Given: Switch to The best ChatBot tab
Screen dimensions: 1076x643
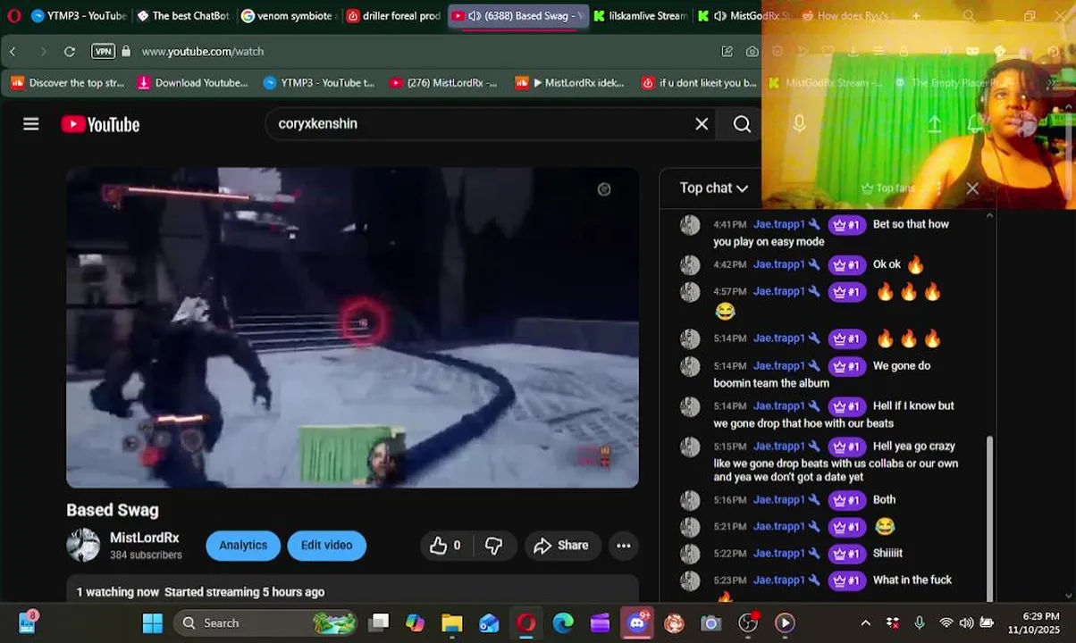Looking at the screenshot, I should pyautogui.click(x=183, y=16).
